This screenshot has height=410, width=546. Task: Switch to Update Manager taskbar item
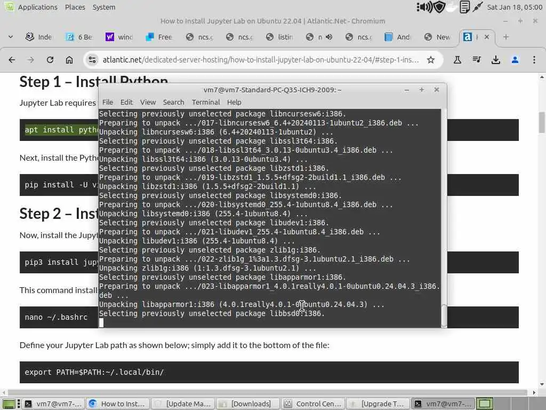183,404
